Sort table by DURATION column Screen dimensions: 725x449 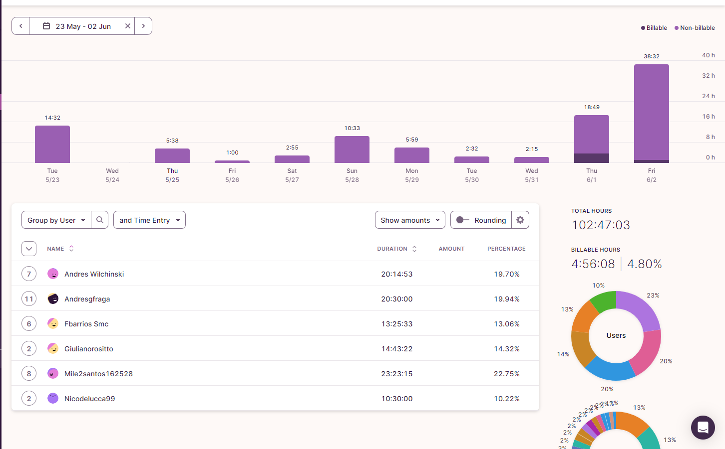pyautogui.click(x=397, y=249)
